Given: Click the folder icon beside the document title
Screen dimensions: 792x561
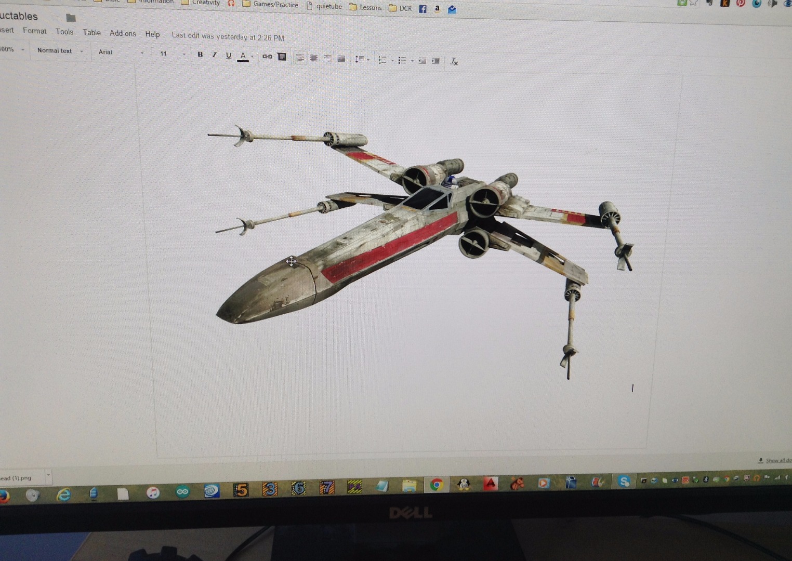Looking at the screenshot, I should (x=71, y=18).
